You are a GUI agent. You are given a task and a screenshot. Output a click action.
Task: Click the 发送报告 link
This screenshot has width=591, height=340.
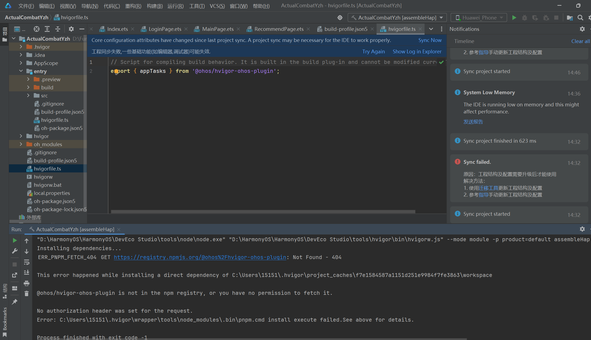point(473,122)
